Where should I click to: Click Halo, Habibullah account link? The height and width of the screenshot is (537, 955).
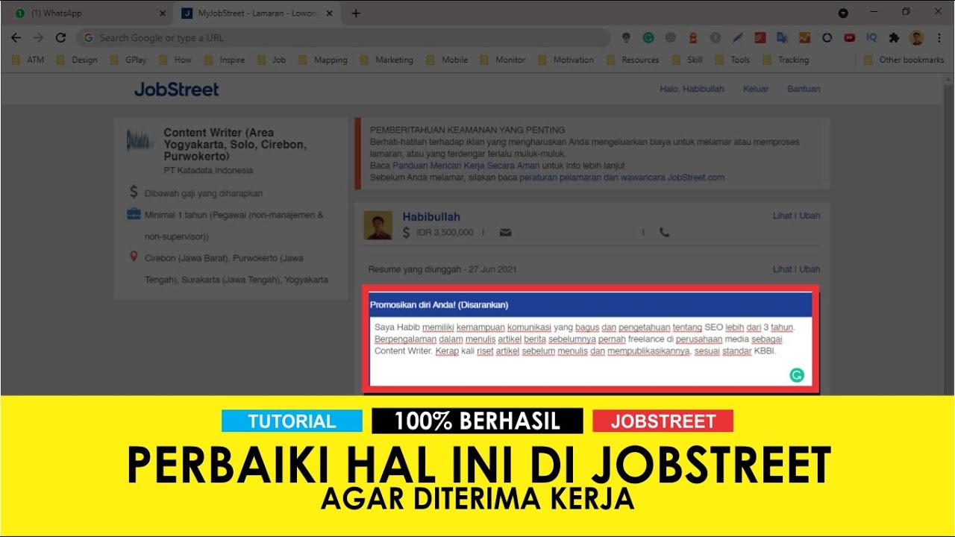coord(692,89)
